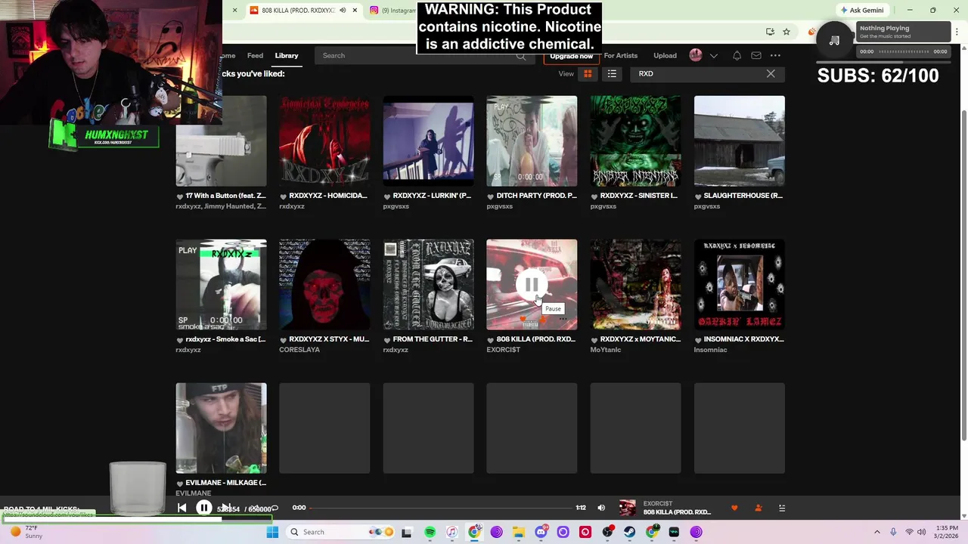The width and height of the screenshot is (968, 544).
Task: Open the For Artists link
Action: (x=621, y=55)
